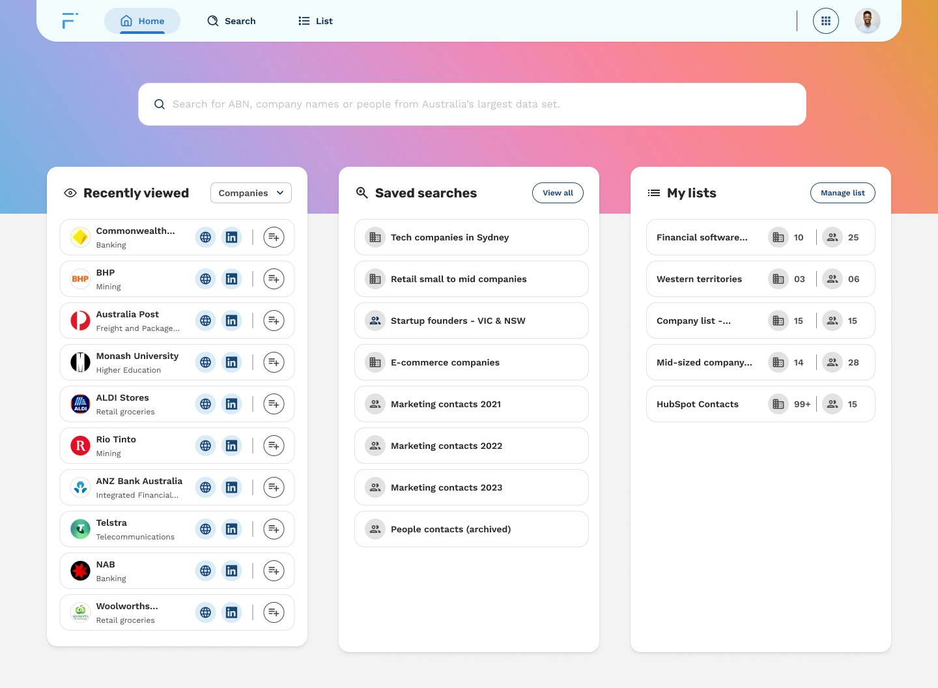Open the Mid-sized company list
Image resolution: width=938 pixels, height=688 pixels.
point(761,362)
